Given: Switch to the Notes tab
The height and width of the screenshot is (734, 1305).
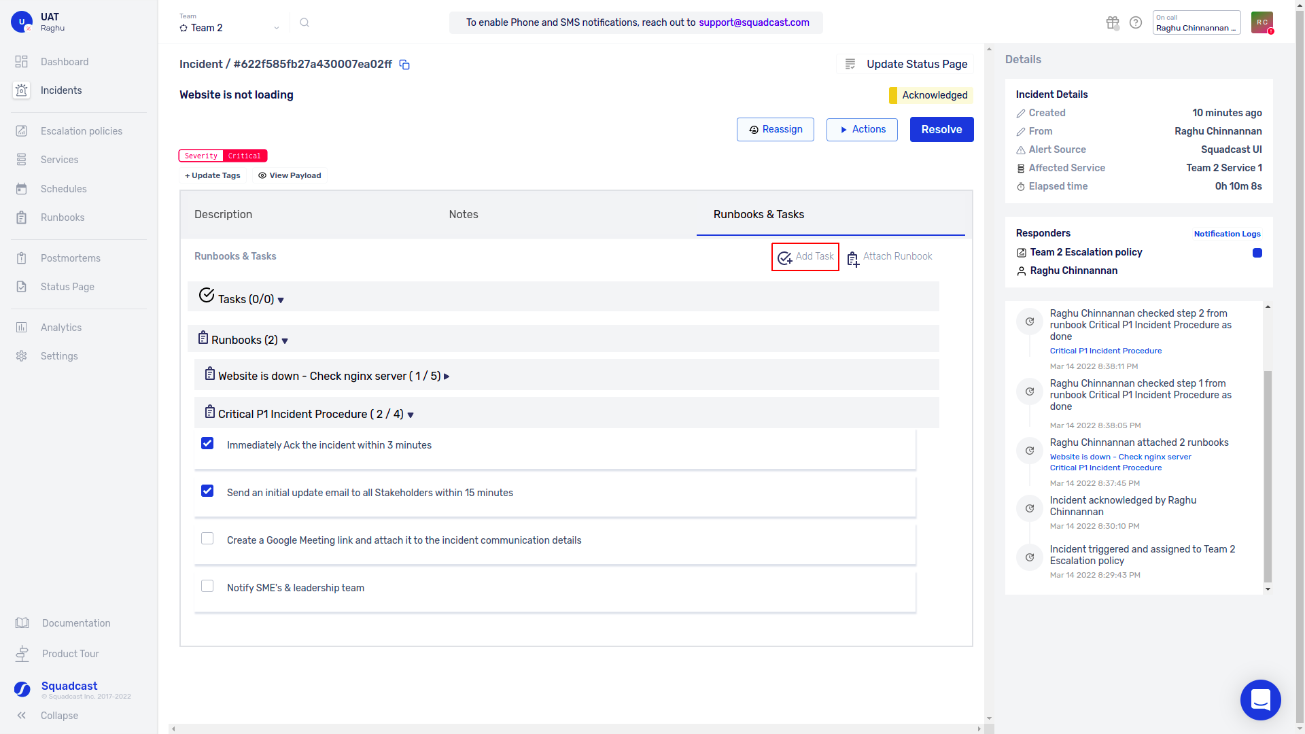Looking at the screenshot, I should tap(463, 215).
